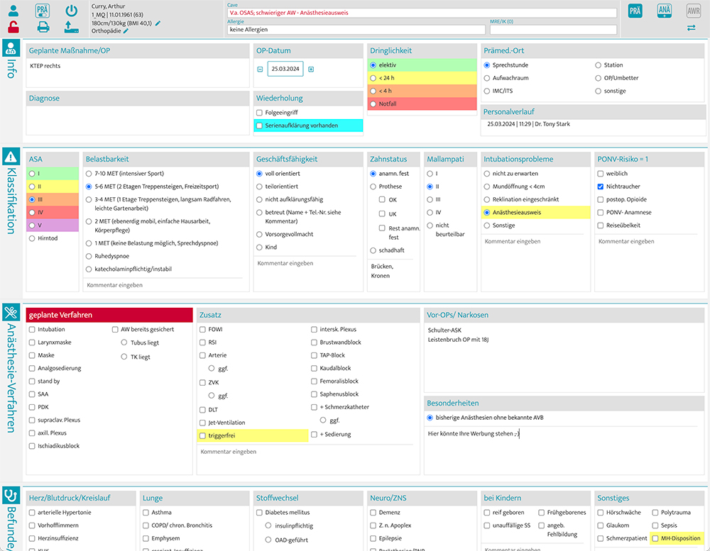710x551 pixels.
Task: Click the pencil icon next to Orthopädie
Action: coord(126,31)
